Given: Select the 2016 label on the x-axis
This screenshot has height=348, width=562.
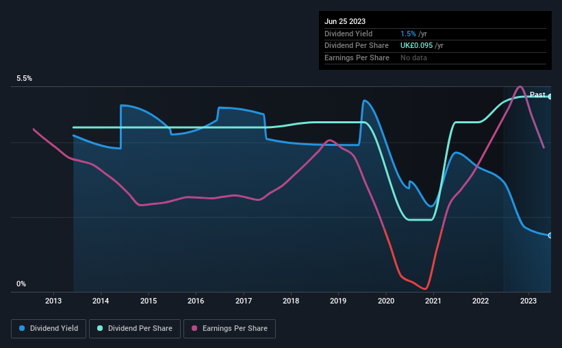Looking at the screenshot, I should pyautogui.click(x=196, y=301).
